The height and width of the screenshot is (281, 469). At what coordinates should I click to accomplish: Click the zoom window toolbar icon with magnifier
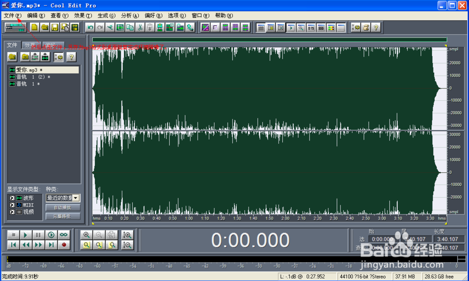(x=301, y=28)
